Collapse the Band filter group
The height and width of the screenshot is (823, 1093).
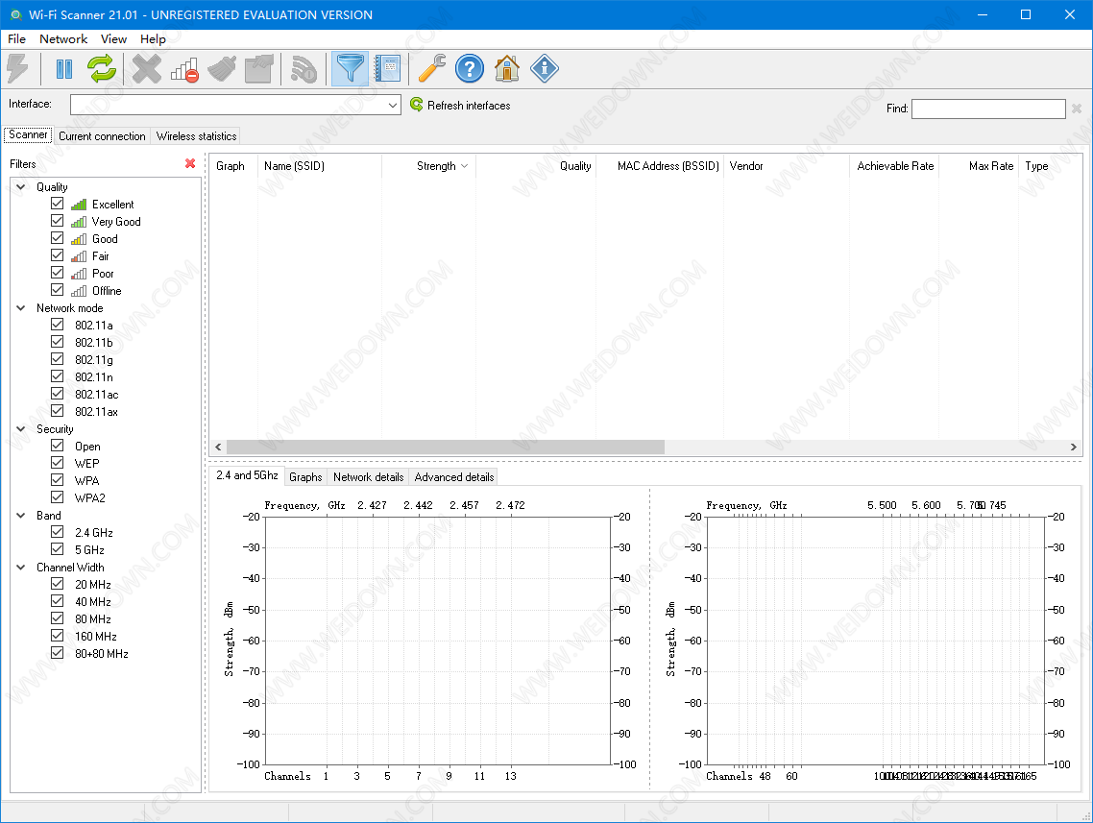click(x=21, y=515)
